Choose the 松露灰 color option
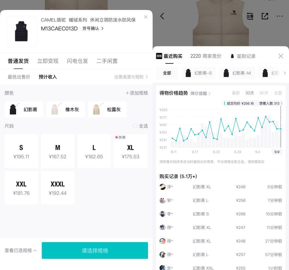Screen dimensions: 289x270 coord(107,109)
